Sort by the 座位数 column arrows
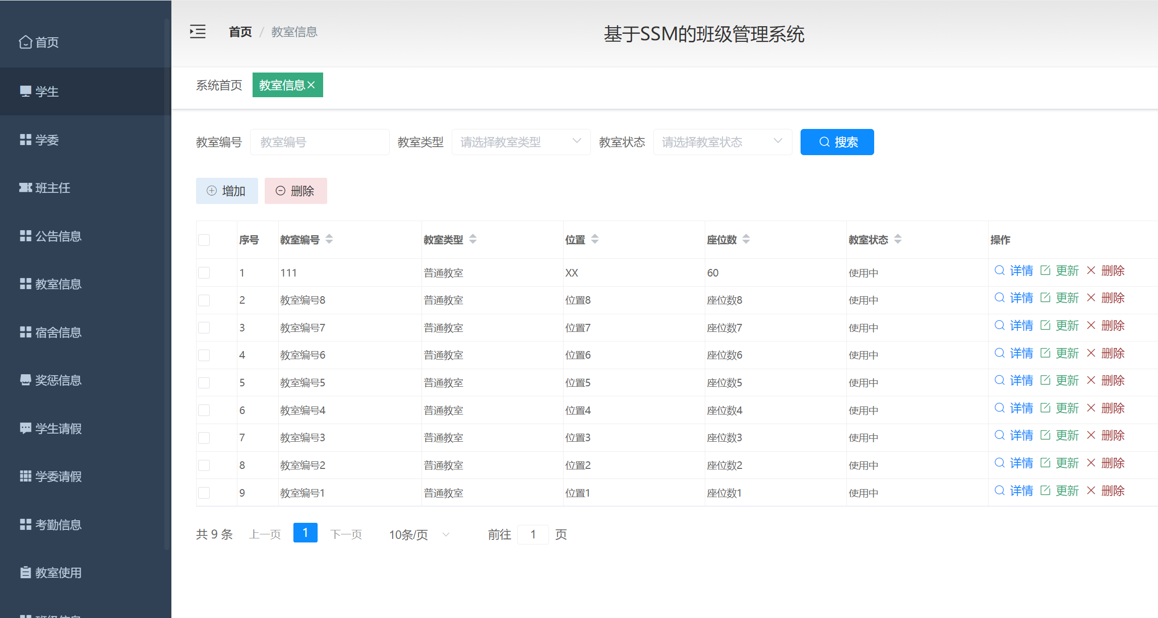Screen dimensions: 1158x618 746,239
